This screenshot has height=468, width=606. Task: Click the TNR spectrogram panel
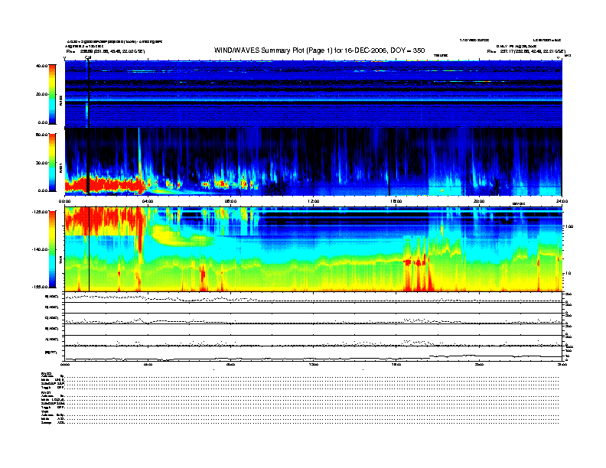coord(313,249)
